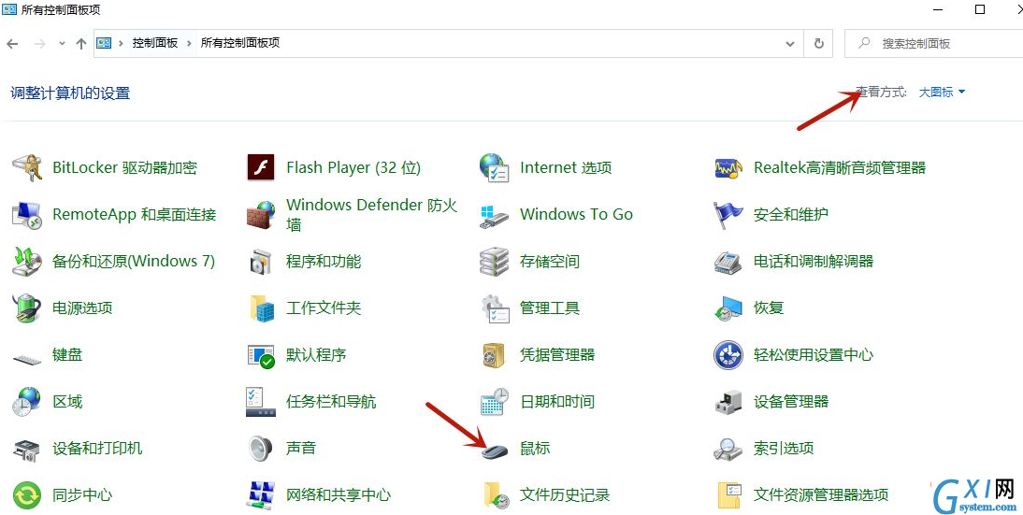Focus the 搜索控制面板 search box
The height and width of the screenshot is (515, 1023).
(933, 44)
